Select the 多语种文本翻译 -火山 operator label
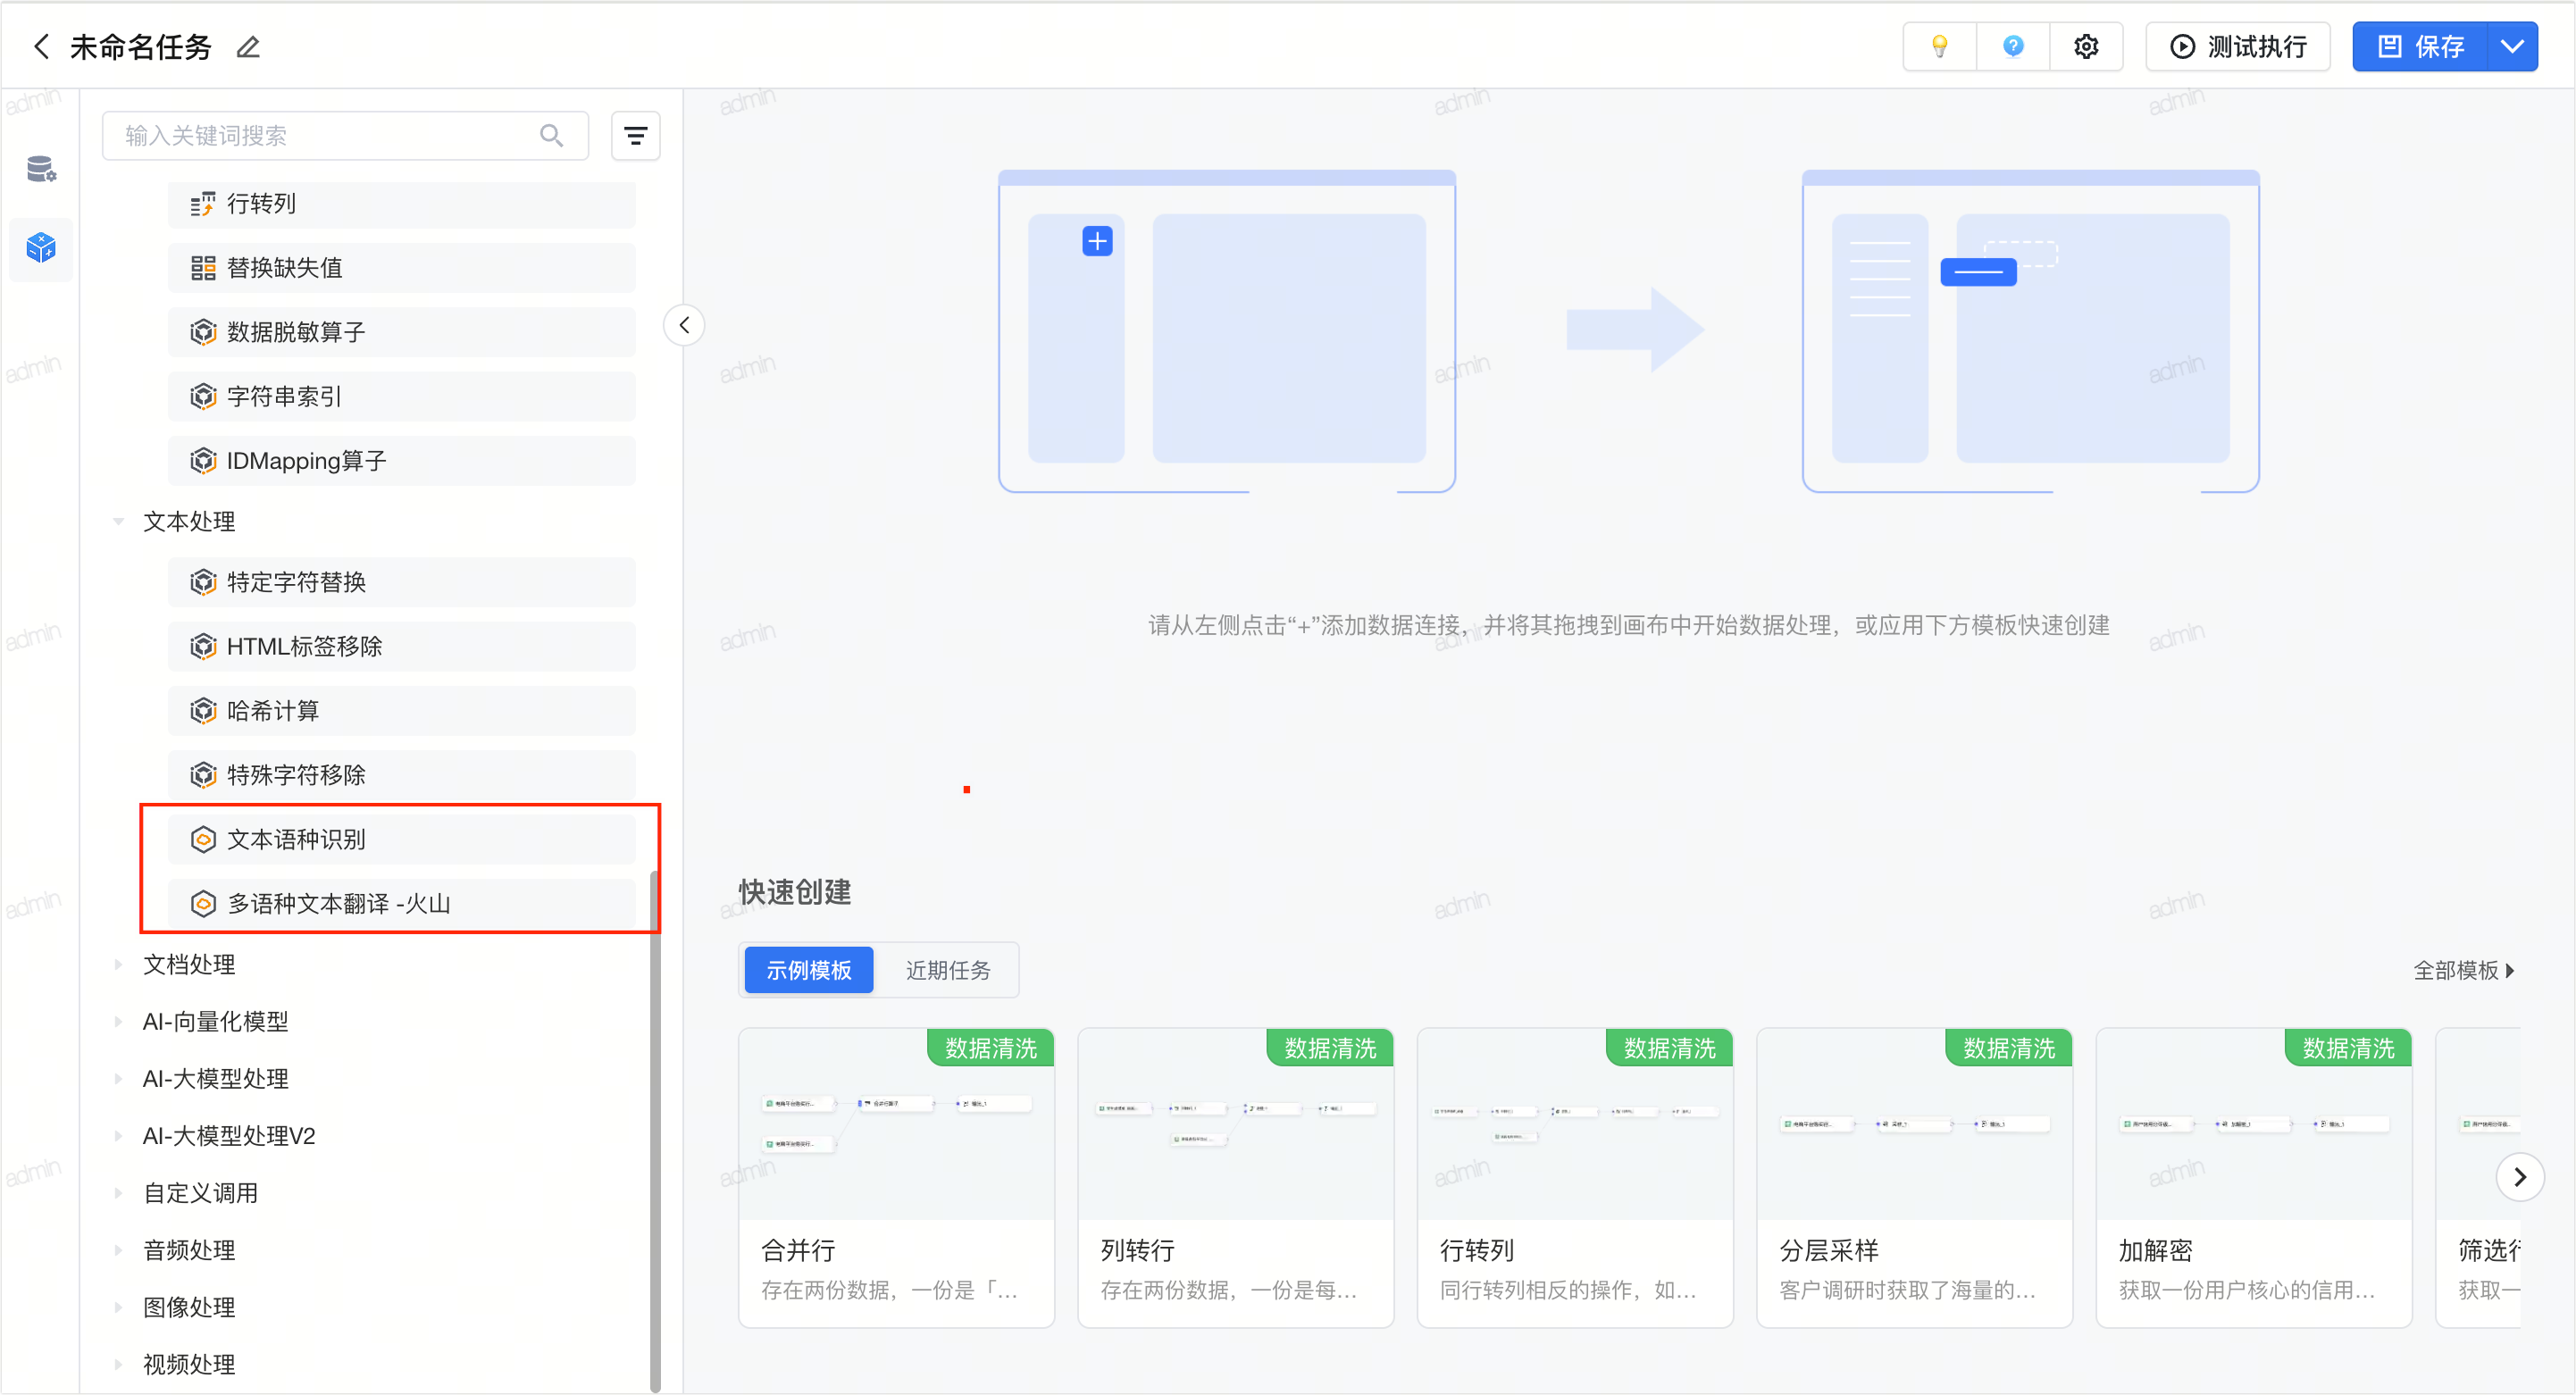Screen dimensions: 2576x1395 point(338,904)
